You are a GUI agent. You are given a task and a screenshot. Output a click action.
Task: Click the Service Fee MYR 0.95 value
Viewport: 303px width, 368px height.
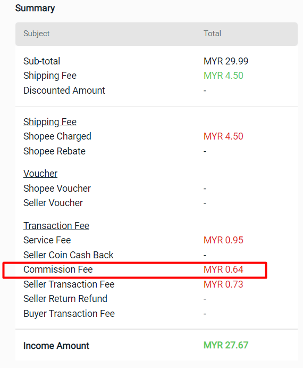tap(223, 240)
